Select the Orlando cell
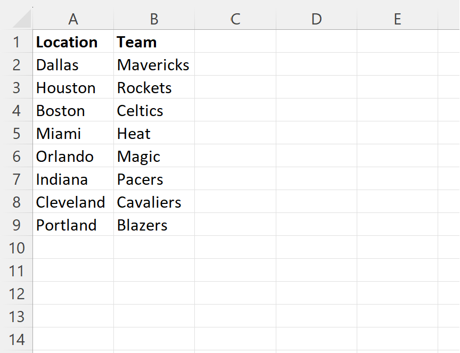Image resolution: width=460 pixels, height=353 pixels. click(x=73, y=156)
